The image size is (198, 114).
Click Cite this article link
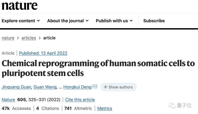80,99
